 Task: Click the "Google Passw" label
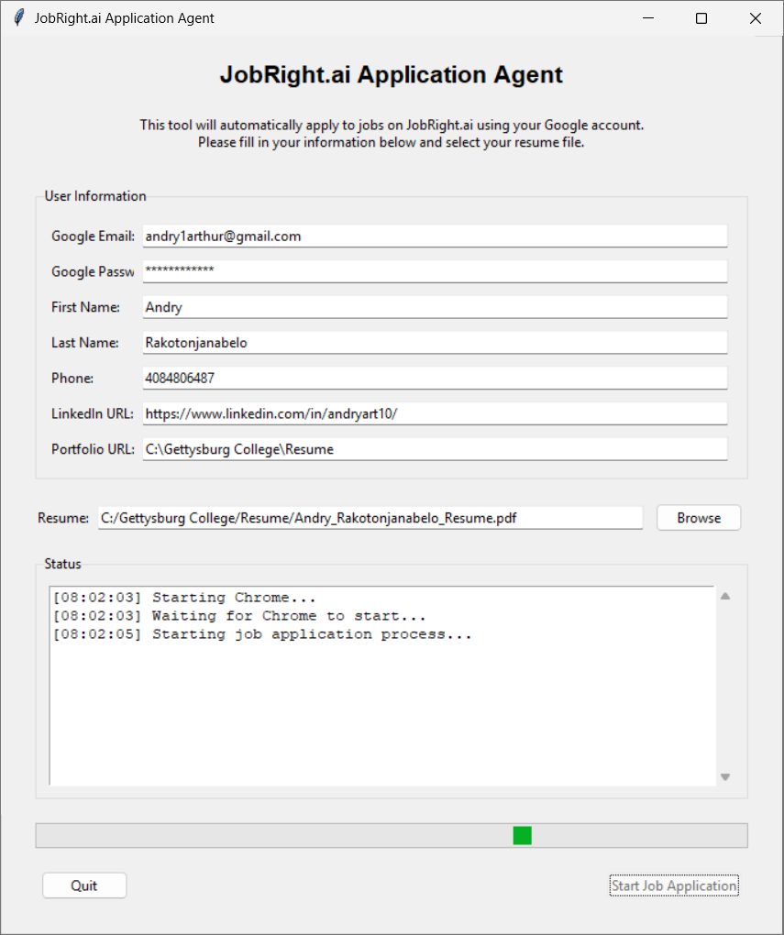pos(94,272)
